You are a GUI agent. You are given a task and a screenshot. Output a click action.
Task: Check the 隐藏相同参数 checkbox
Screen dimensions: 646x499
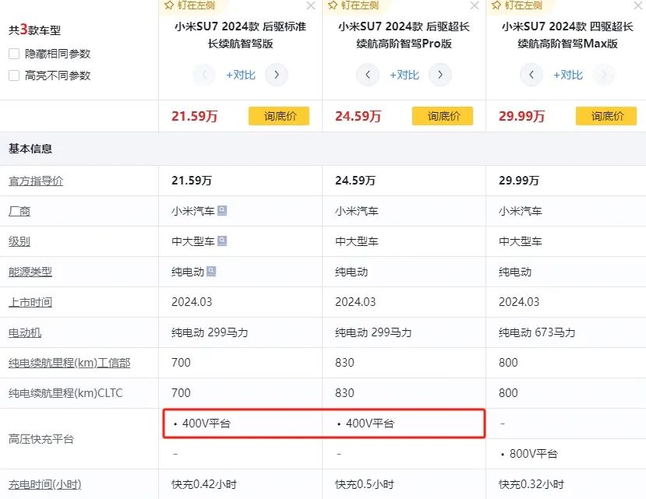(14, 54)
